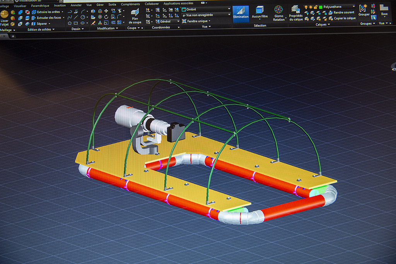The height and width of the screenshot is (264, 396).
Task: Add a new drawing tab with plus
Action: click(x=13, y=36)
